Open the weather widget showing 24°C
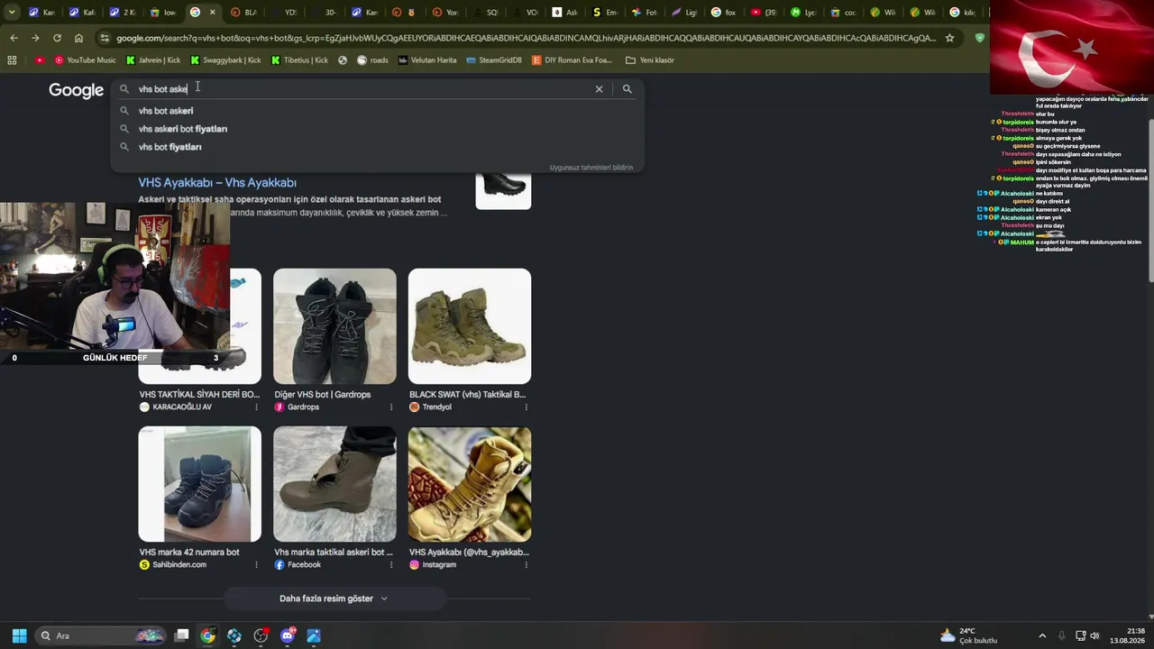 coord(969,635)
